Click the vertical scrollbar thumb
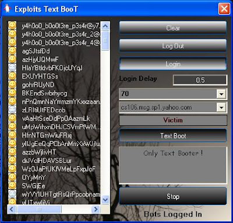 [x=105, y=41]
